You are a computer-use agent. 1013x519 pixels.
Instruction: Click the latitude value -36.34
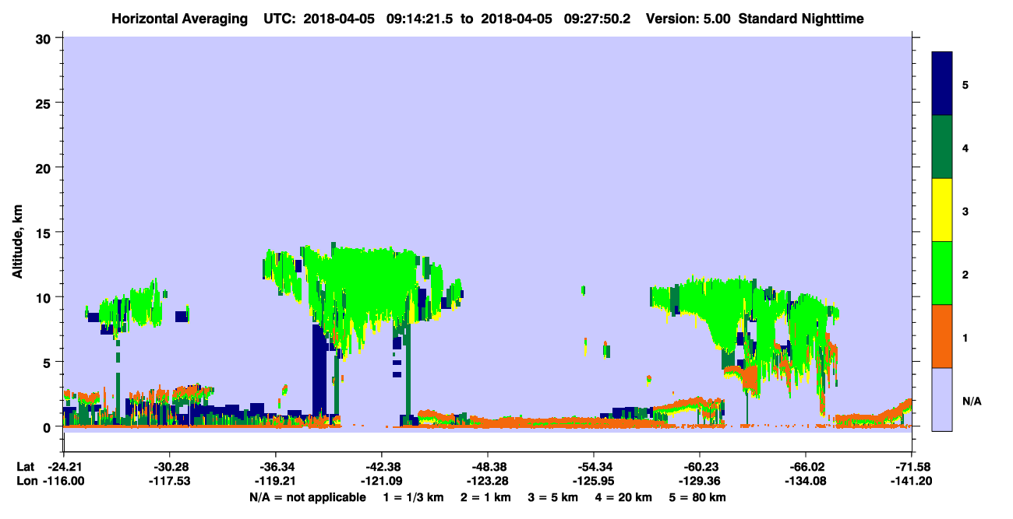[x=275, y=467]
